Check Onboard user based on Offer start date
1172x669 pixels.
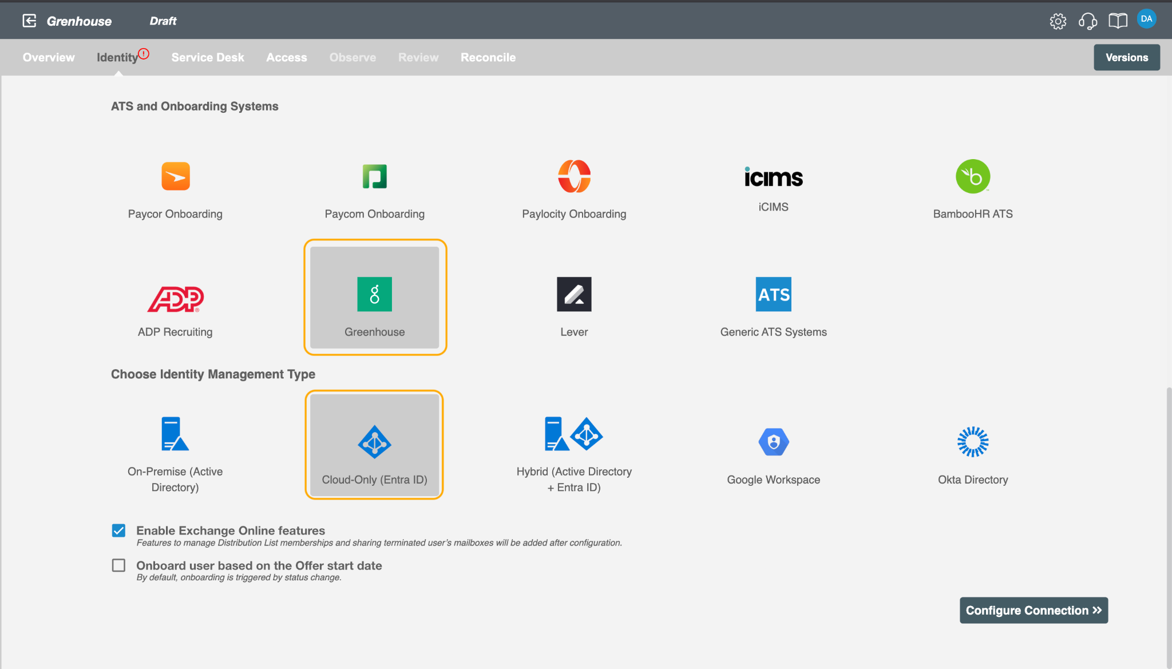click(118, 565)
